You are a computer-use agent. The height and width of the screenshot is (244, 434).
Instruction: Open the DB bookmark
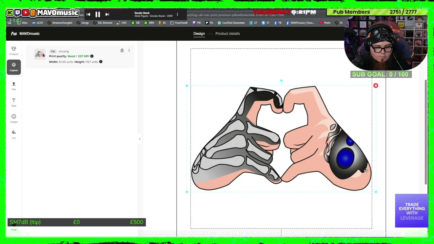click(135, 23)
